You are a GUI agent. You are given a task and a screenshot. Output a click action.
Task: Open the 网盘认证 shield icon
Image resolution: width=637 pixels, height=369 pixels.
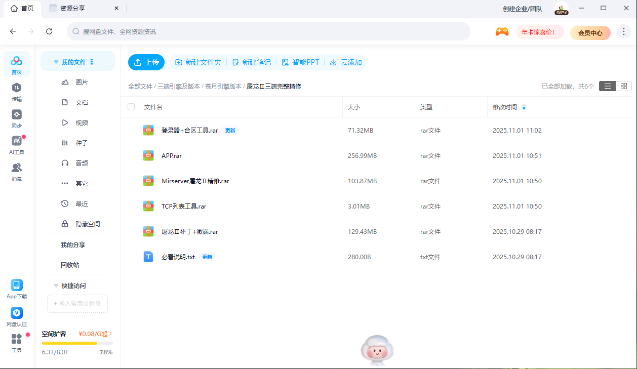tap(17, 313)
